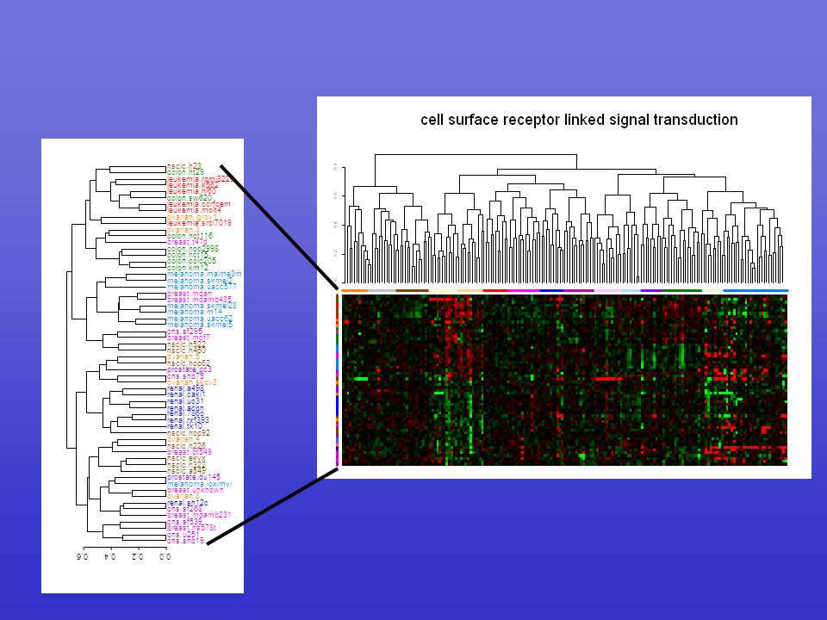Viewport: 827px width, 620px height.
Task: Click the 'ovarian.skov3' label
Action: click(x=192, y=382)
